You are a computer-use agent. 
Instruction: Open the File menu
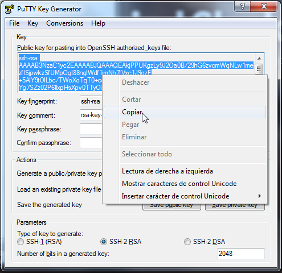14,23
